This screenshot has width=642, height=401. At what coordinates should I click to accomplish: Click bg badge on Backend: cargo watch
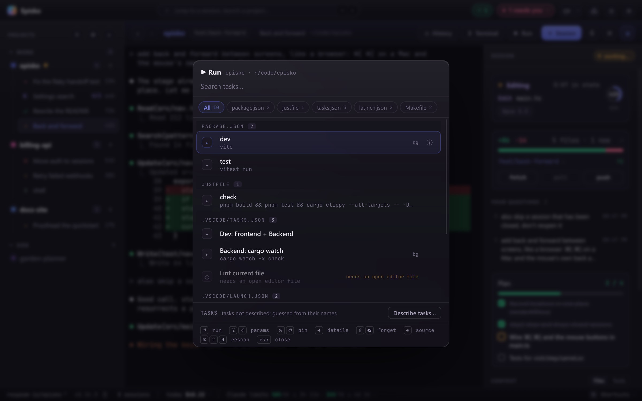(415, 254)
